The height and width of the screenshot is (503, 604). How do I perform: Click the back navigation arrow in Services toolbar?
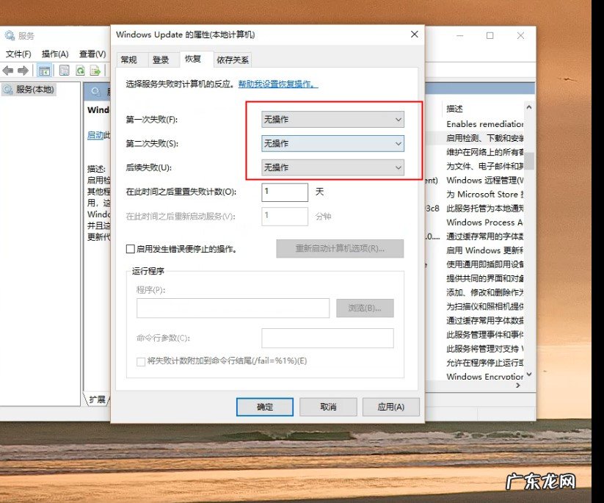pyautogui.click(x=8, y=70)
